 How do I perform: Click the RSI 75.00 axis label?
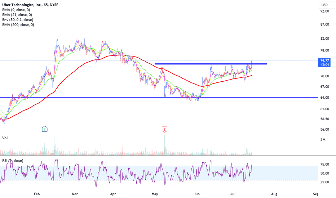tap(324, 165)
